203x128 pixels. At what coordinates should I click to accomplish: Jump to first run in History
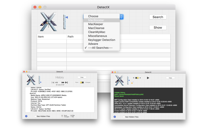pos(53,82)
